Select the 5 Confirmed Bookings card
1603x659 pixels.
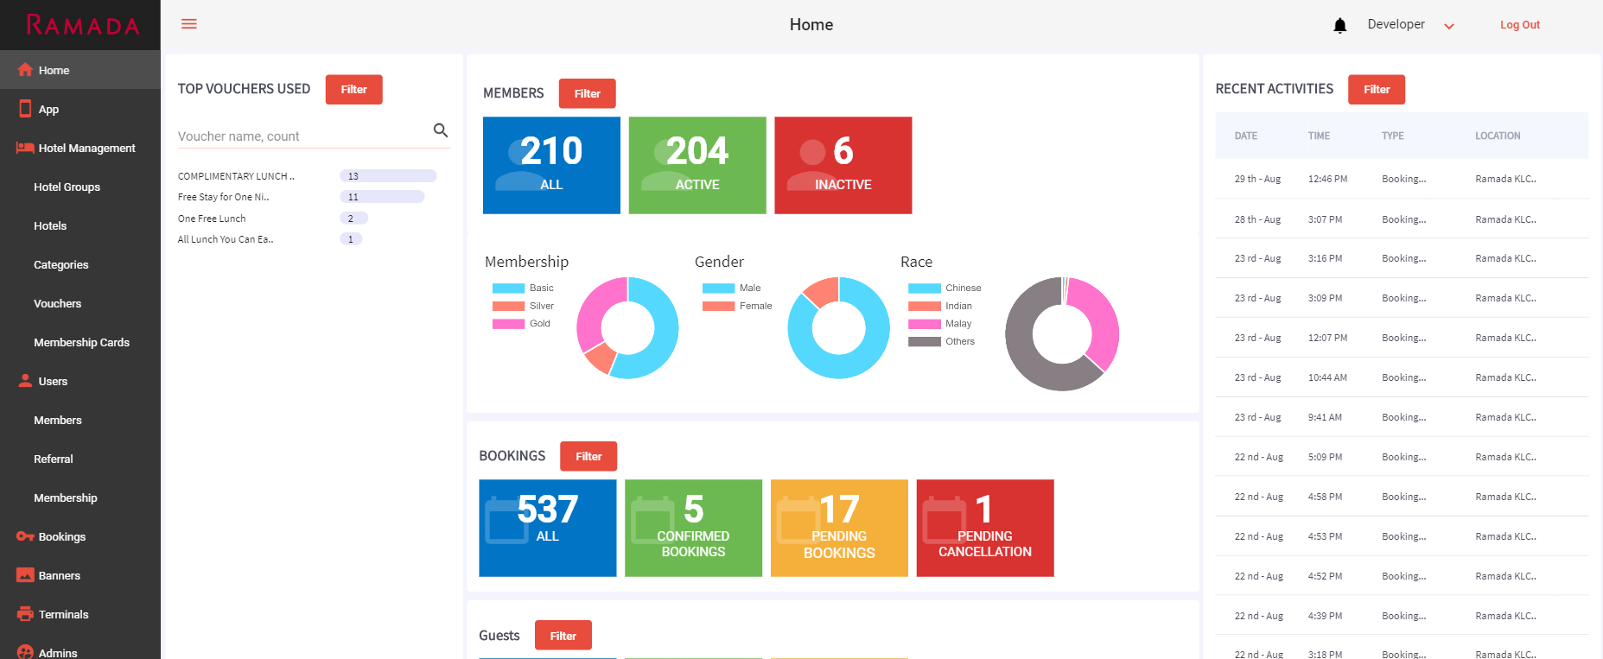(x=693, y=528)
